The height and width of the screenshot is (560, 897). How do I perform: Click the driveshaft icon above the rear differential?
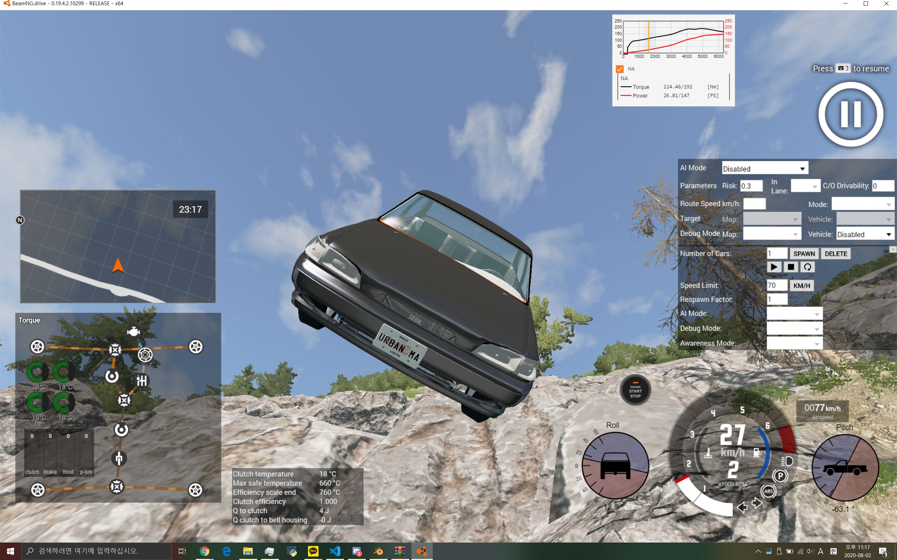point(119,458)
